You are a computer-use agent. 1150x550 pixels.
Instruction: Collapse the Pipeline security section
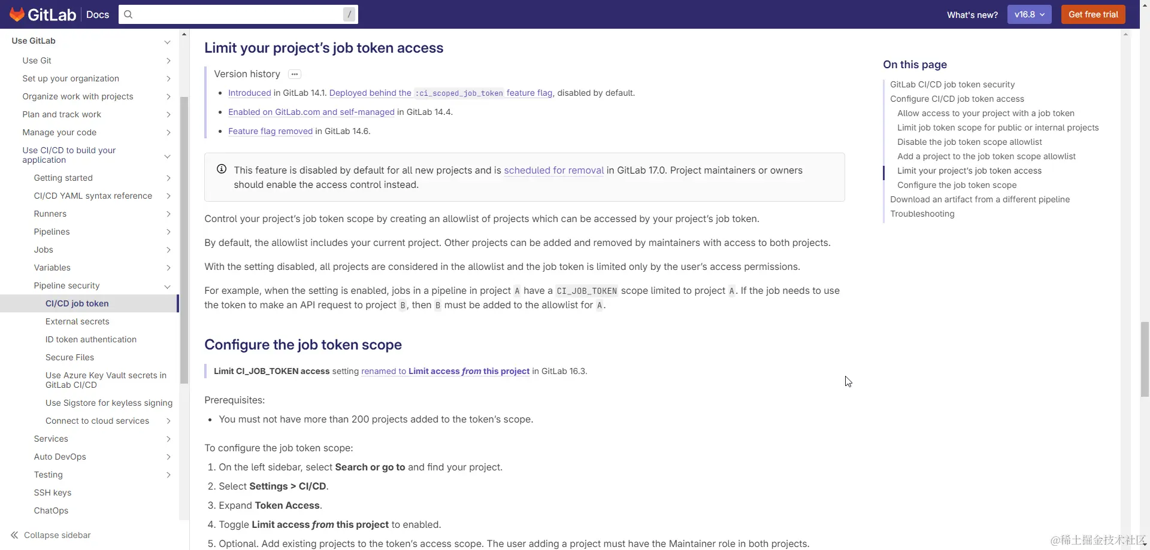click(168, 287)
